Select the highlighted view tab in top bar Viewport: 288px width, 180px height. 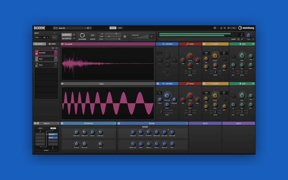113,28
